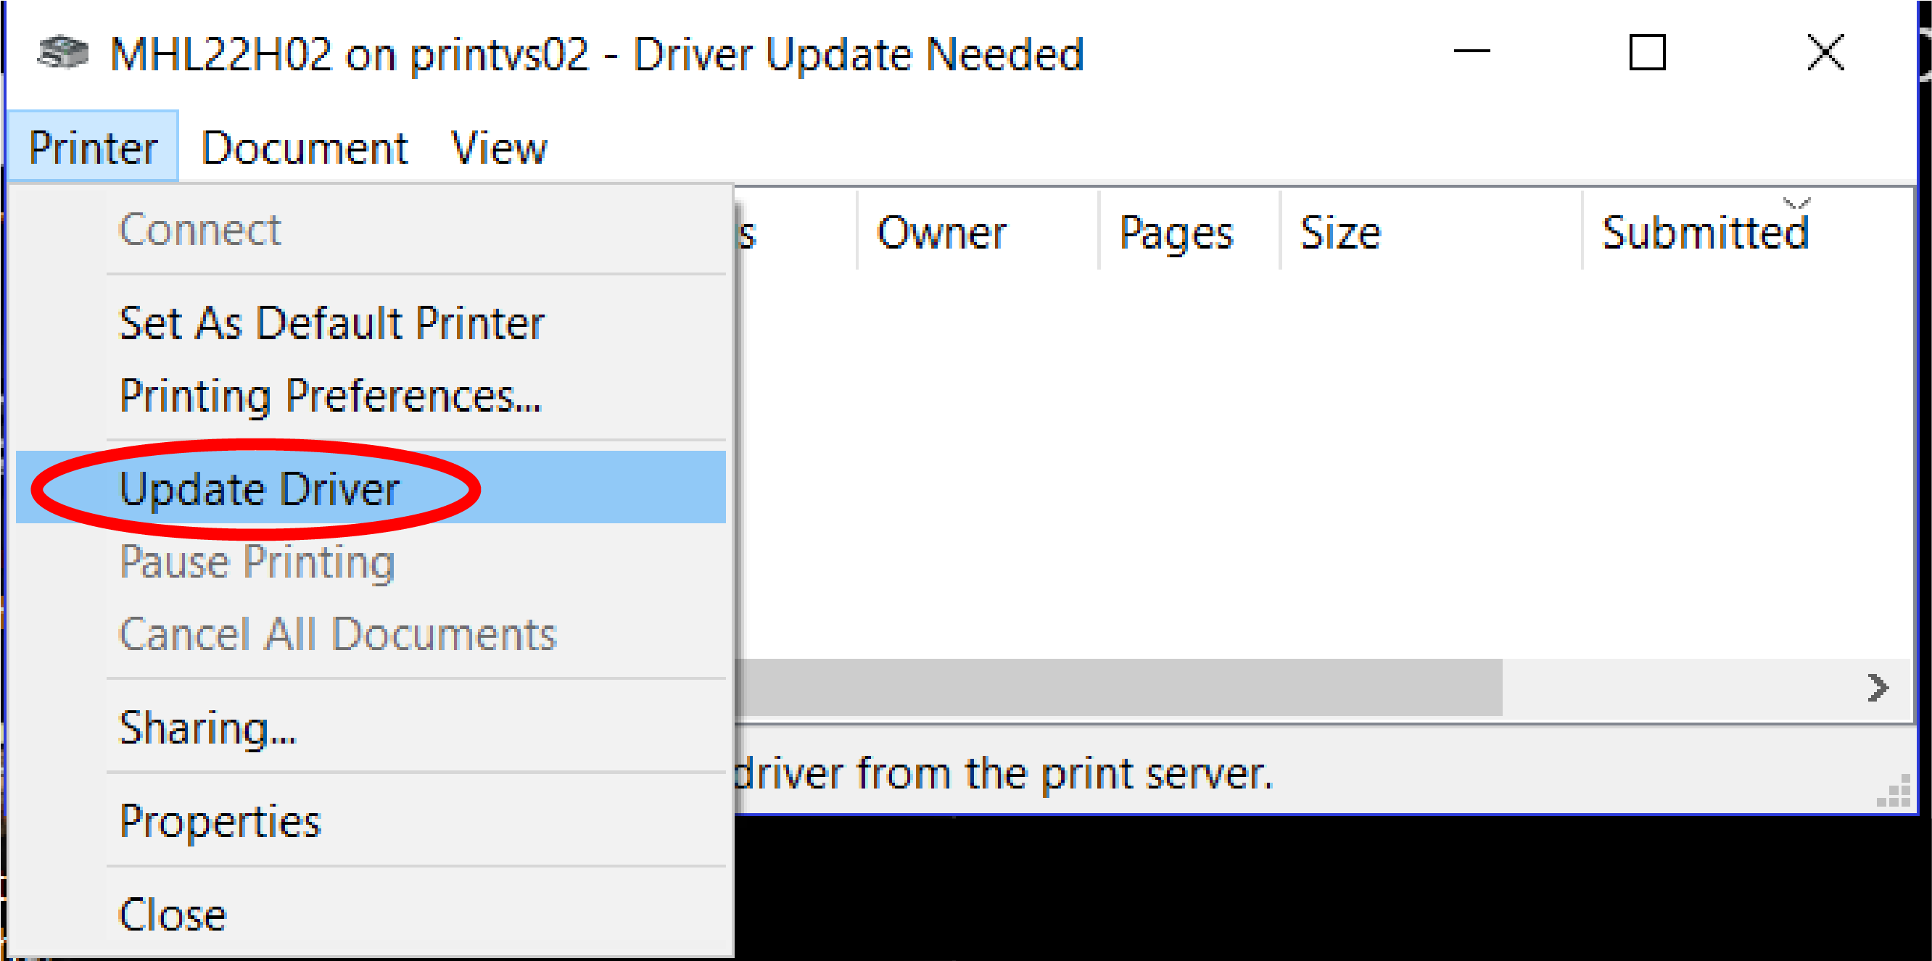This screenshot has height=961, width=1932.
Task: Open printer Properties
Action: [x=371, y=822]
